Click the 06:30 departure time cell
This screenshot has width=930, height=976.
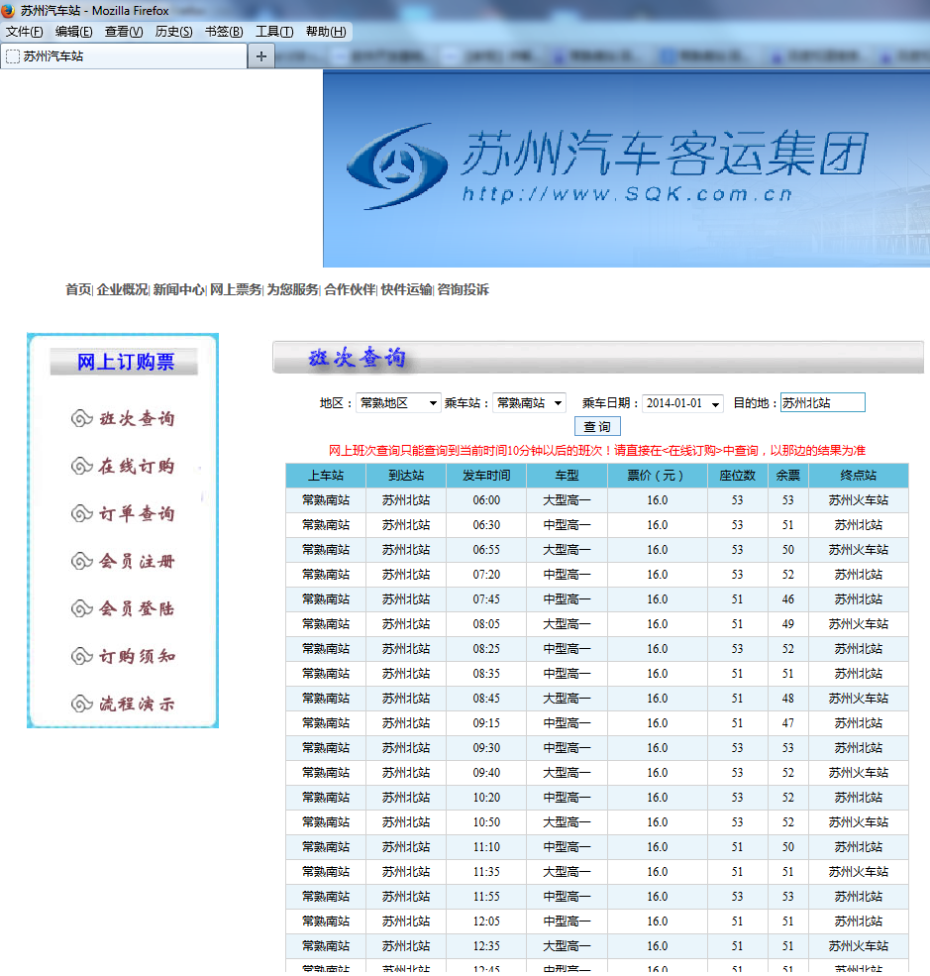click(x=486, y=525)
